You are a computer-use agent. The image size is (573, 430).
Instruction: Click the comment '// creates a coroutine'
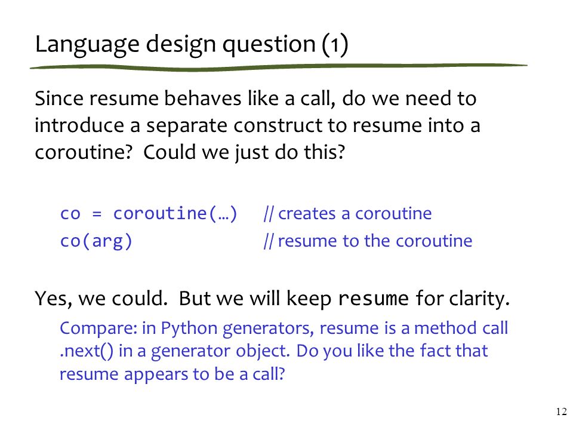click(x=347, y=214)
